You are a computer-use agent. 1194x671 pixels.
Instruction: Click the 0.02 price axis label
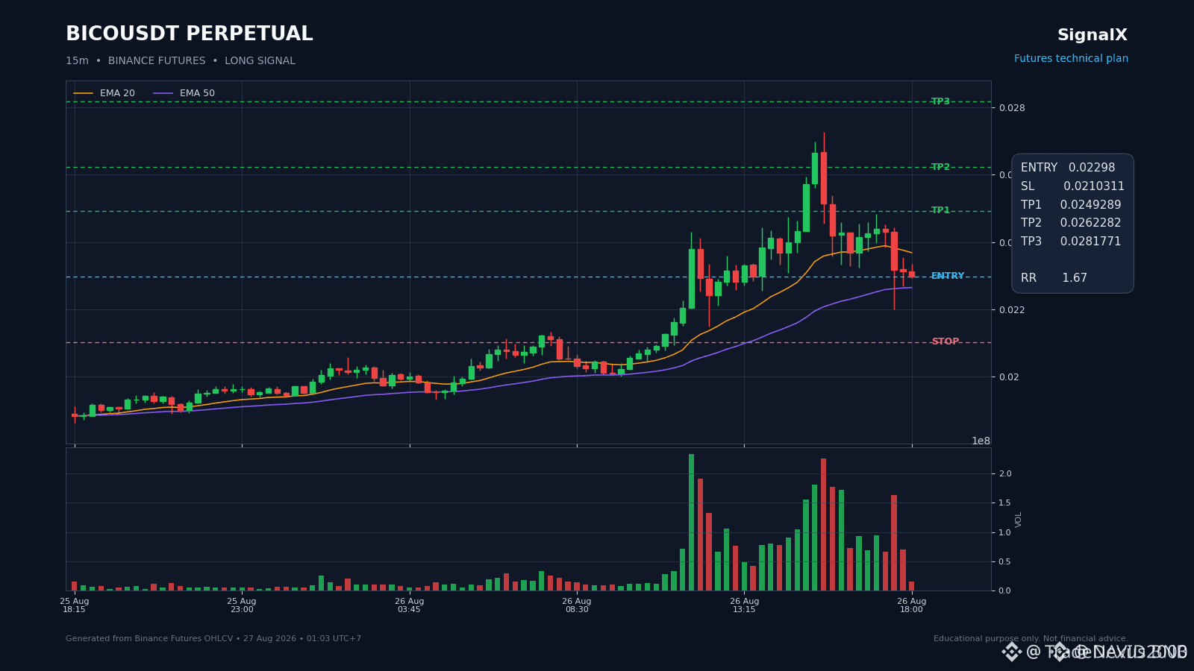point(1009,377)
